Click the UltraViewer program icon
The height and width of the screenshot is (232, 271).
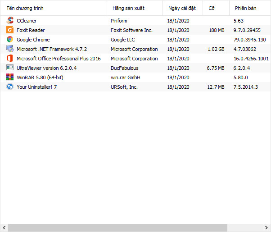pyautogui.click(x=10, y=68)
